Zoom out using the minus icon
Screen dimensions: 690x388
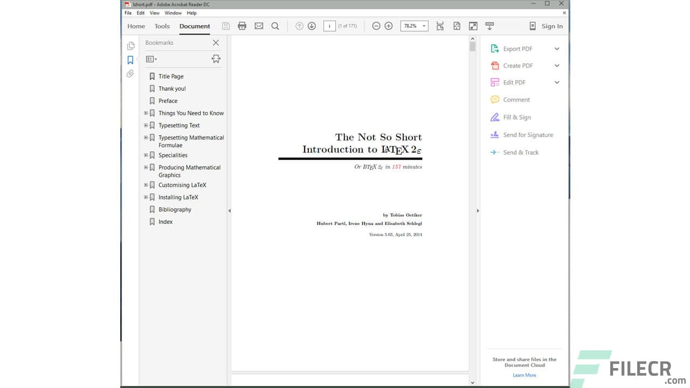click(376, 25)
